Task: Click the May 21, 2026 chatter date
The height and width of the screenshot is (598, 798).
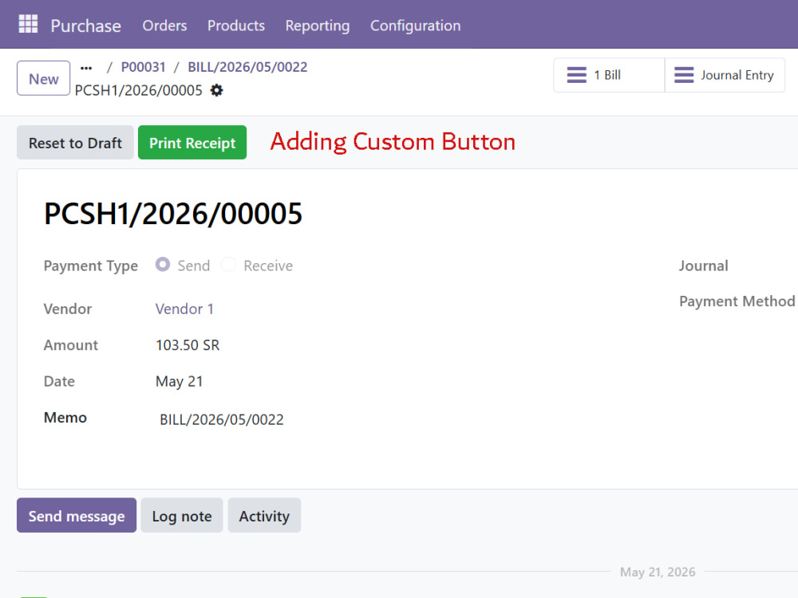Action: point(657,572)
